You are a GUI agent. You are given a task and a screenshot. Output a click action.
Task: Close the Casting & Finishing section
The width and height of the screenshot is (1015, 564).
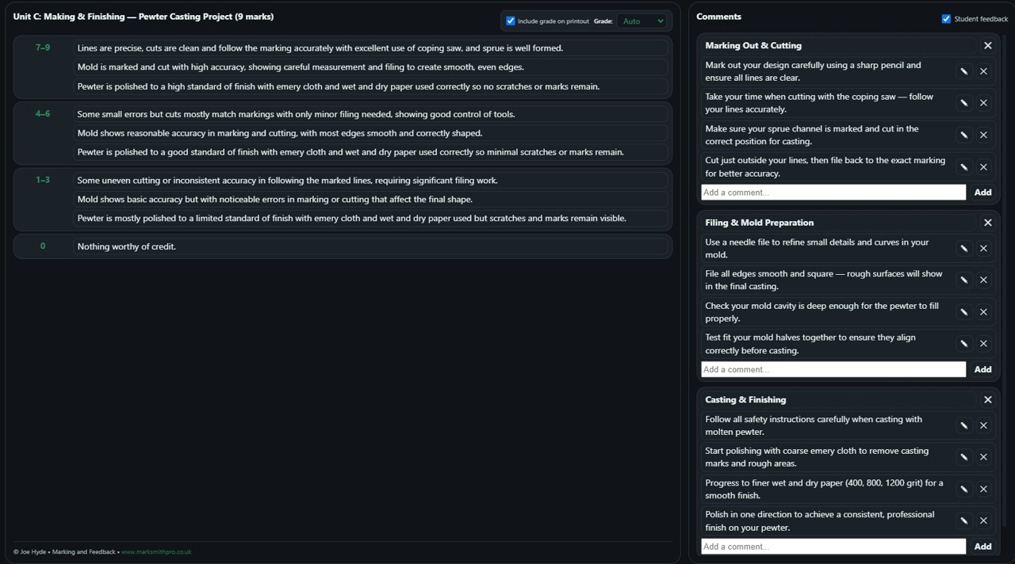pyautogui.click(x=987, y=400)
